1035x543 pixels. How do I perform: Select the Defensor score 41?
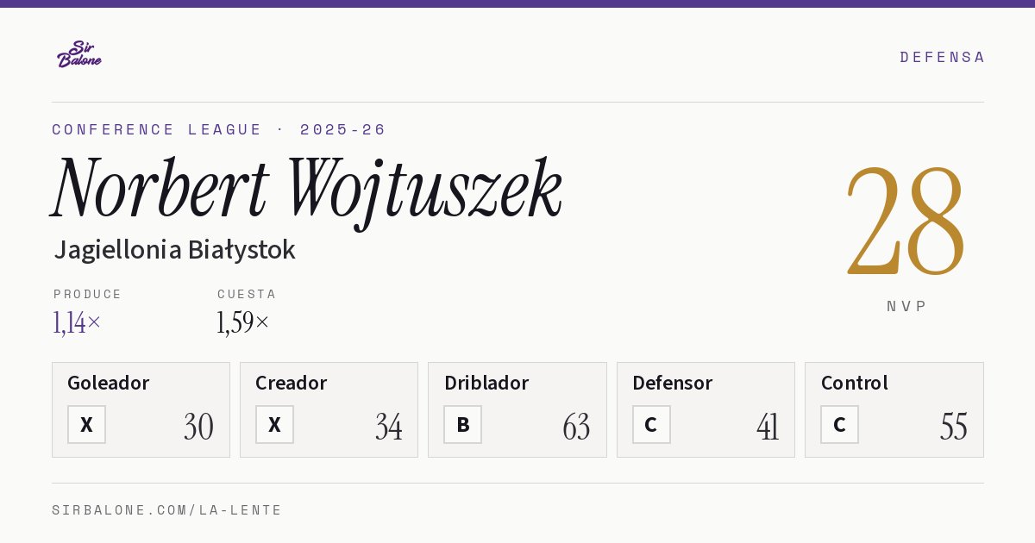point(768,427)
